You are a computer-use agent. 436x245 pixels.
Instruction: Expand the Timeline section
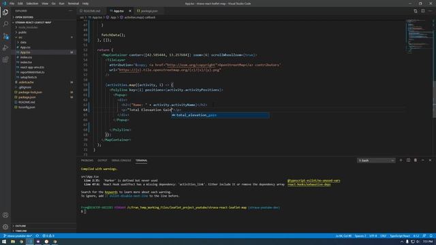click(21, 231)
